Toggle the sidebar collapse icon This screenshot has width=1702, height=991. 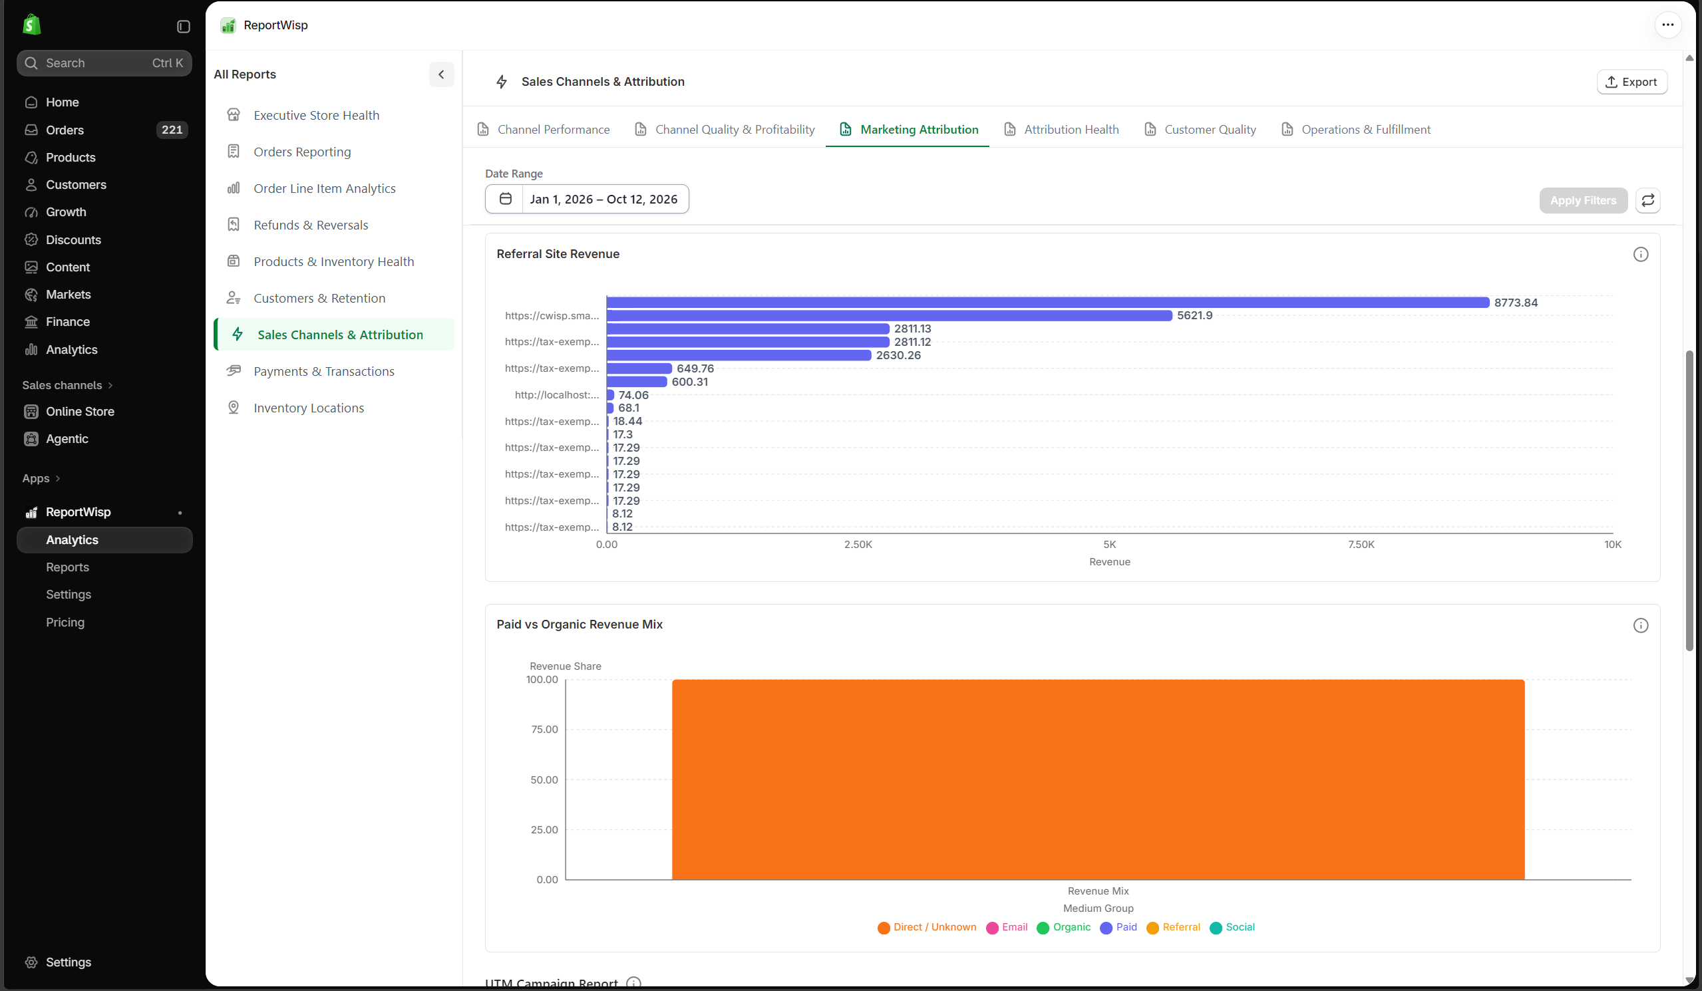tap(183, 27)
